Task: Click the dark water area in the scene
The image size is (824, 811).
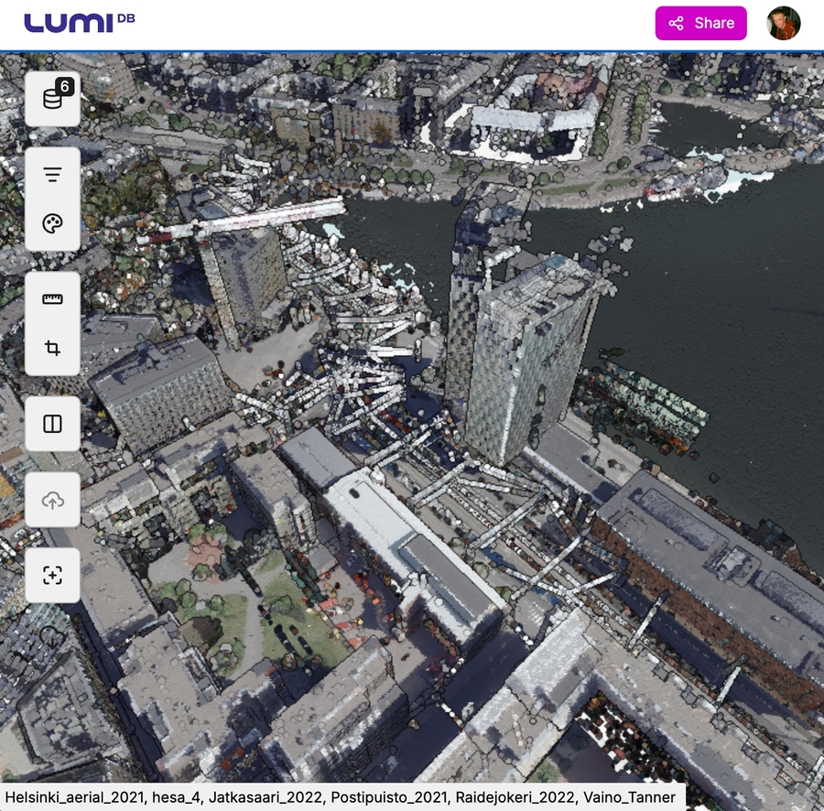Action: 714,275
